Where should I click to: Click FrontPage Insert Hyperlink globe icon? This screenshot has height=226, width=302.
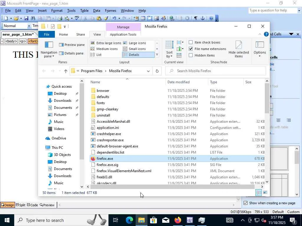click(x=172, y=18)
